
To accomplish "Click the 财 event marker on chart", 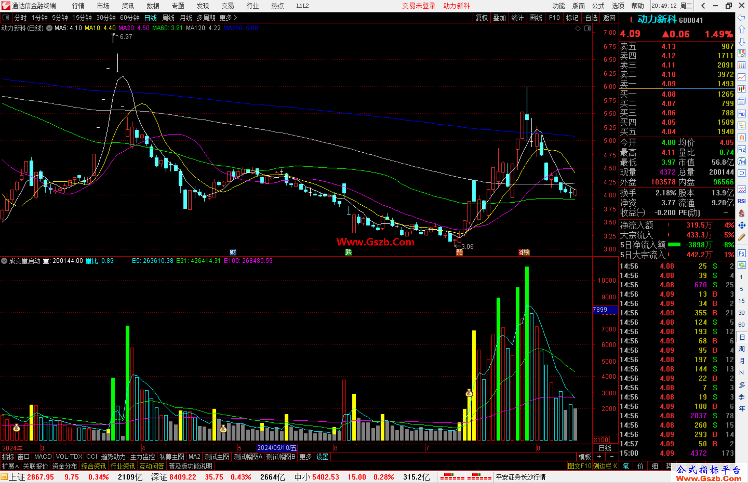I will coord(233,252).
